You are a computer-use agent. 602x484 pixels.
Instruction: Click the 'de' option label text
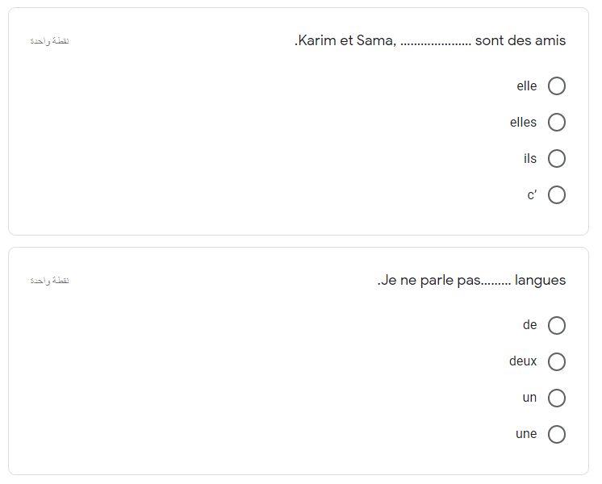click(x=529, y=325)
